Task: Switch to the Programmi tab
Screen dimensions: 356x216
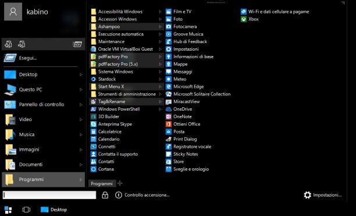Action: point(102,183)
